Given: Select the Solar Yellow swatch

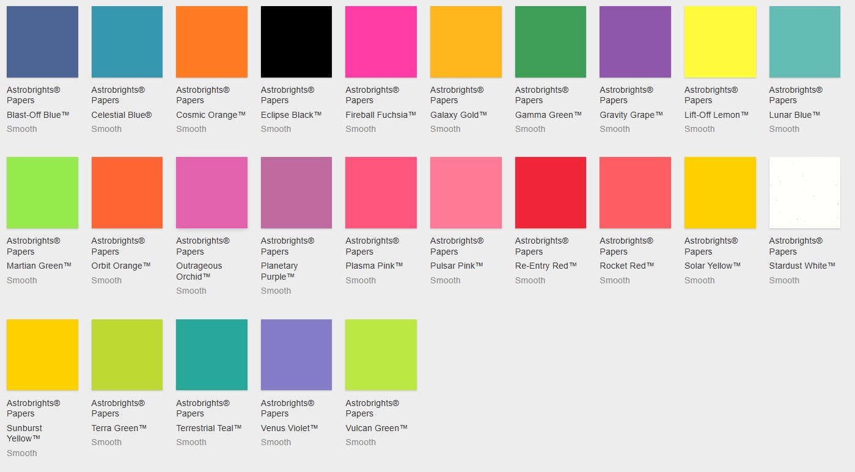Looking at the screenshot, I should click(720, 192).
